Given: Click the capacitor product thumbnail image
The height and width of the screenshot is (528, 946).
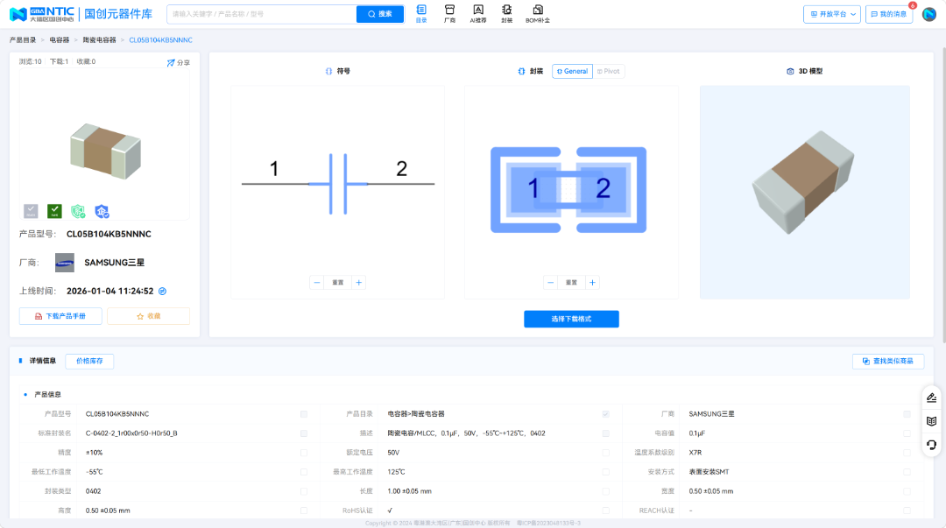Looking at the screenshot, I should (106, 151).
